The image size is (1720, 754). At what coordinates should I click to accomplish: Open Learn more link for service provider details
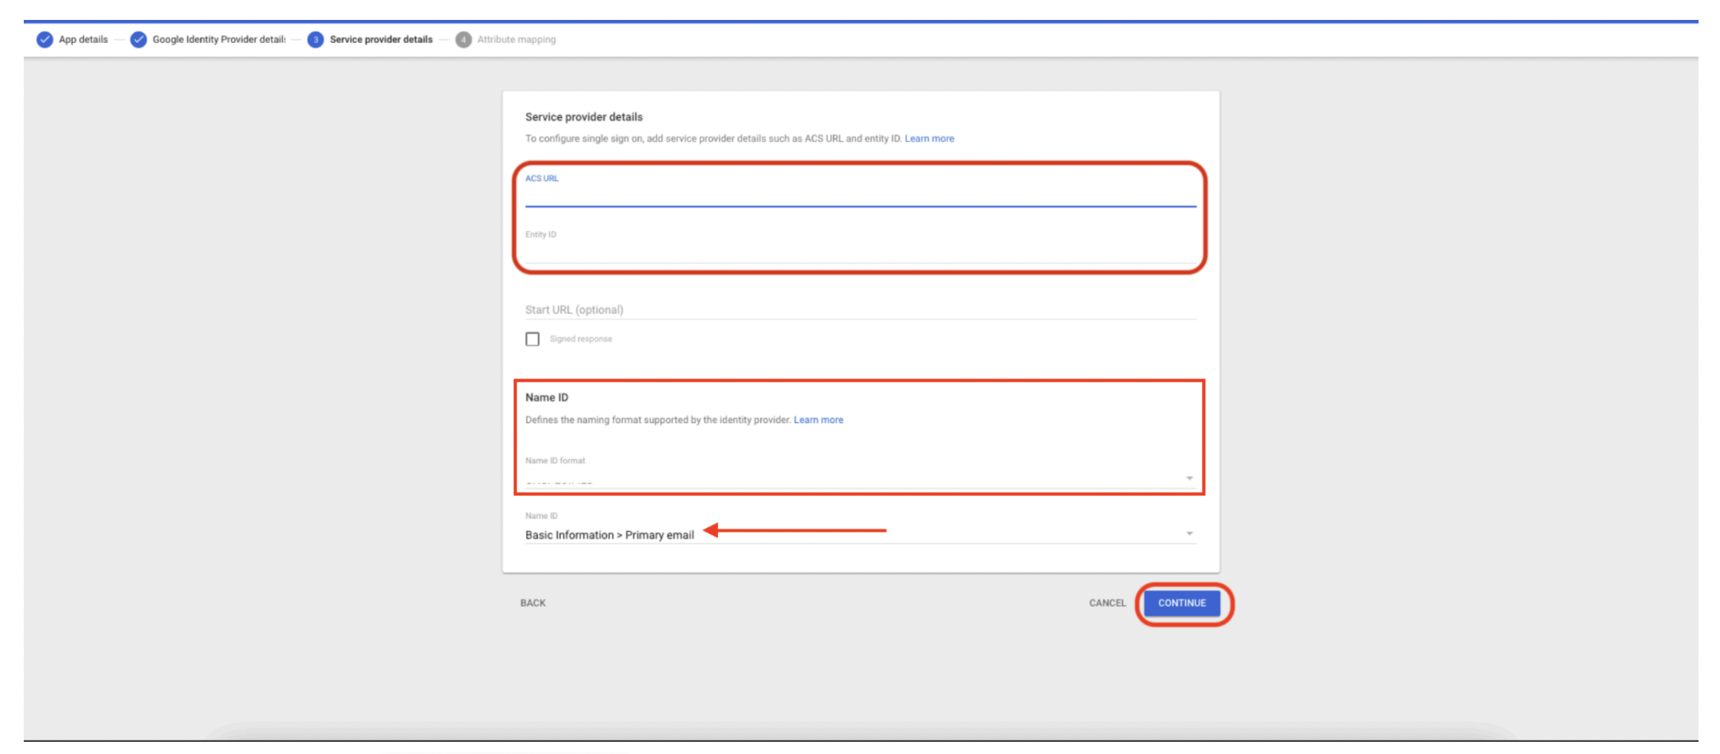pyautogui.click(x=929, y=139)
